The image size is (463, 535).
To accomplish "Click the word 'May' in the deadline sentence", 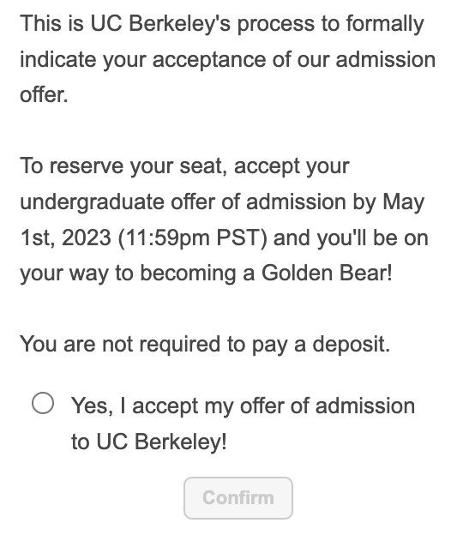I will pos(403,202).
